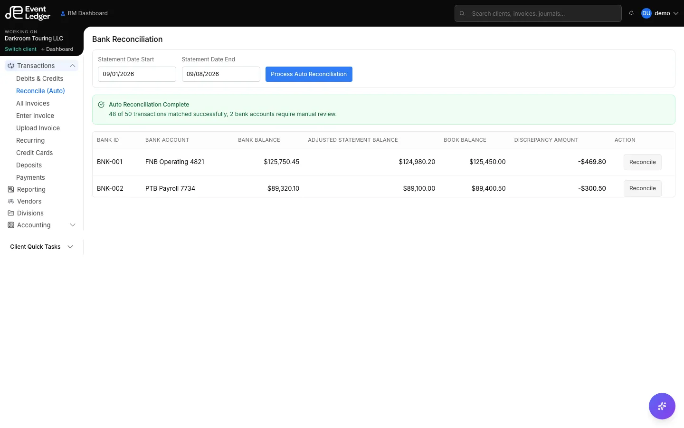Focus the Statement Date Start field
The image size is (684, 428).
coord(137,74)
